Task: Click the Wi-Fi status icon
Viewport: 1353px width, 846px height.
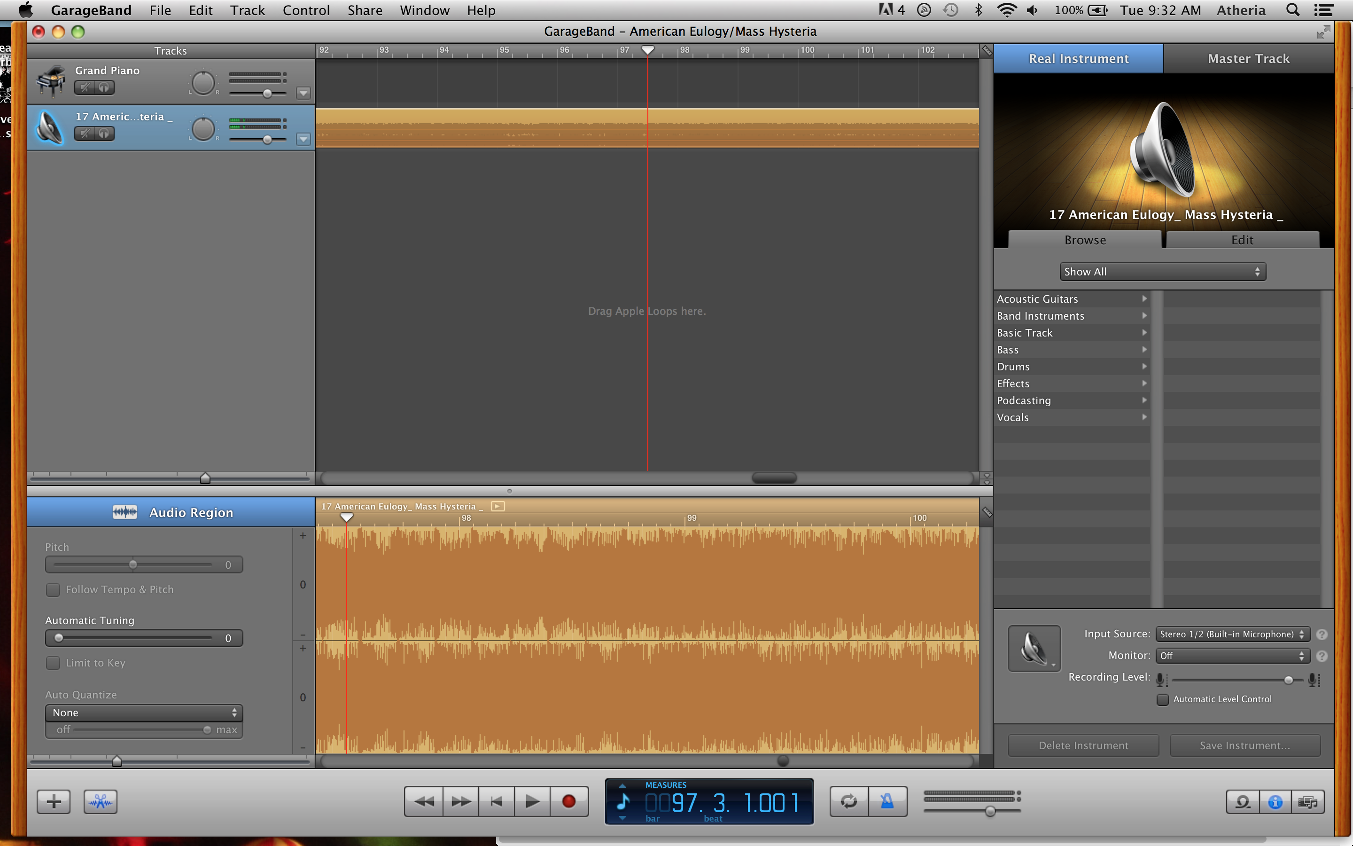Action: 1006,10
